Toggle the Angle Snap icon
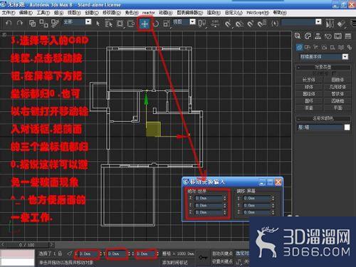The height and width of the screenshot is (267, 356). (x=239, y=23)
